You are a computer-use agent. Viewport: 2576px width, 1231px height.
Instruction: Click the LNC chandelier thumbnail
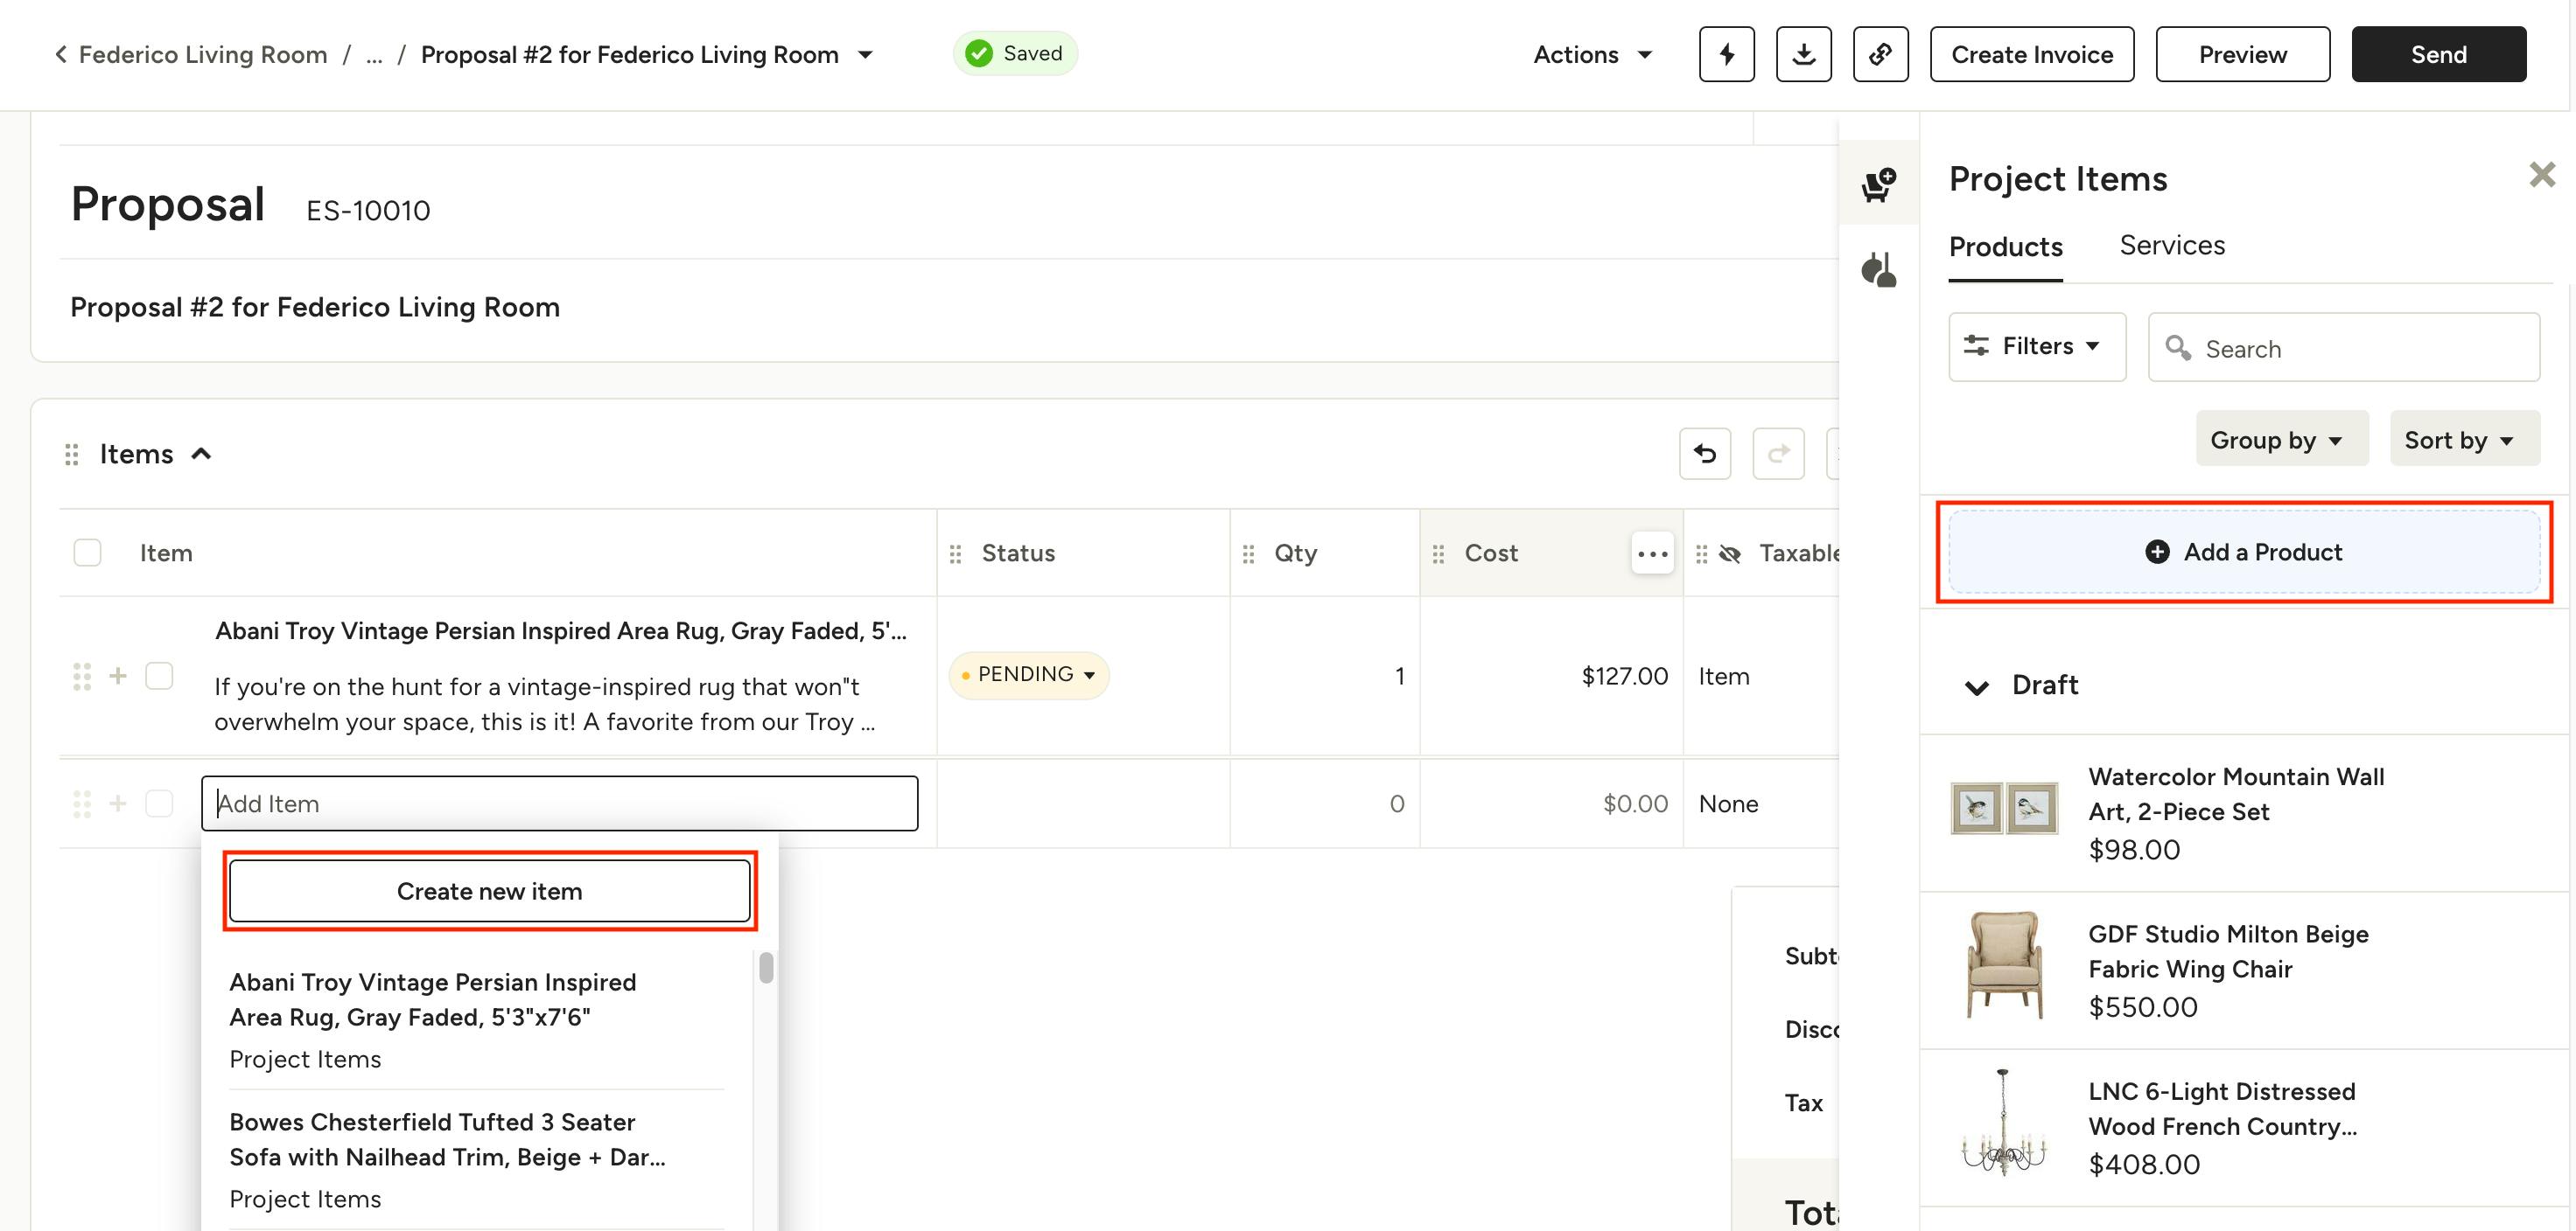2004,1122
